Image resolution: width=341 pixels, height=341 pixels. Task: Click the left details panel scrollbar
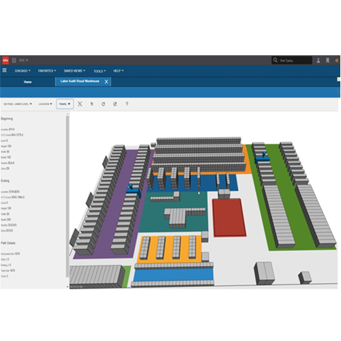68,196
